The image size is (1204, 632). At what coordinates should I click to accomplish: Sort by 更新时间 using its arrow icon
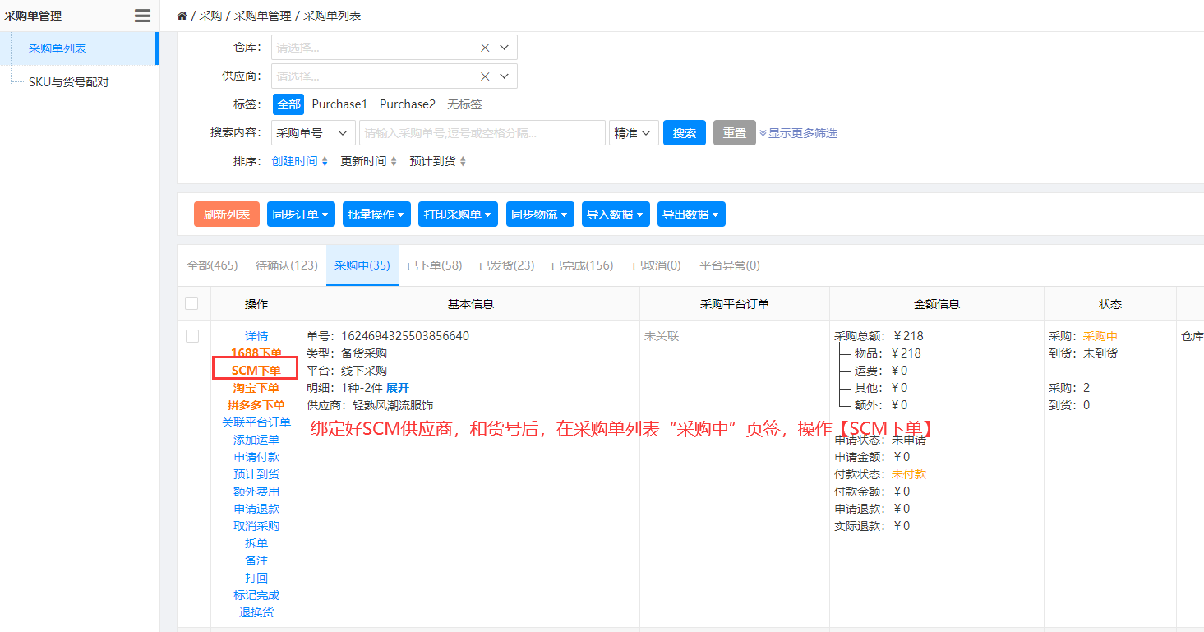click(394, 162)
